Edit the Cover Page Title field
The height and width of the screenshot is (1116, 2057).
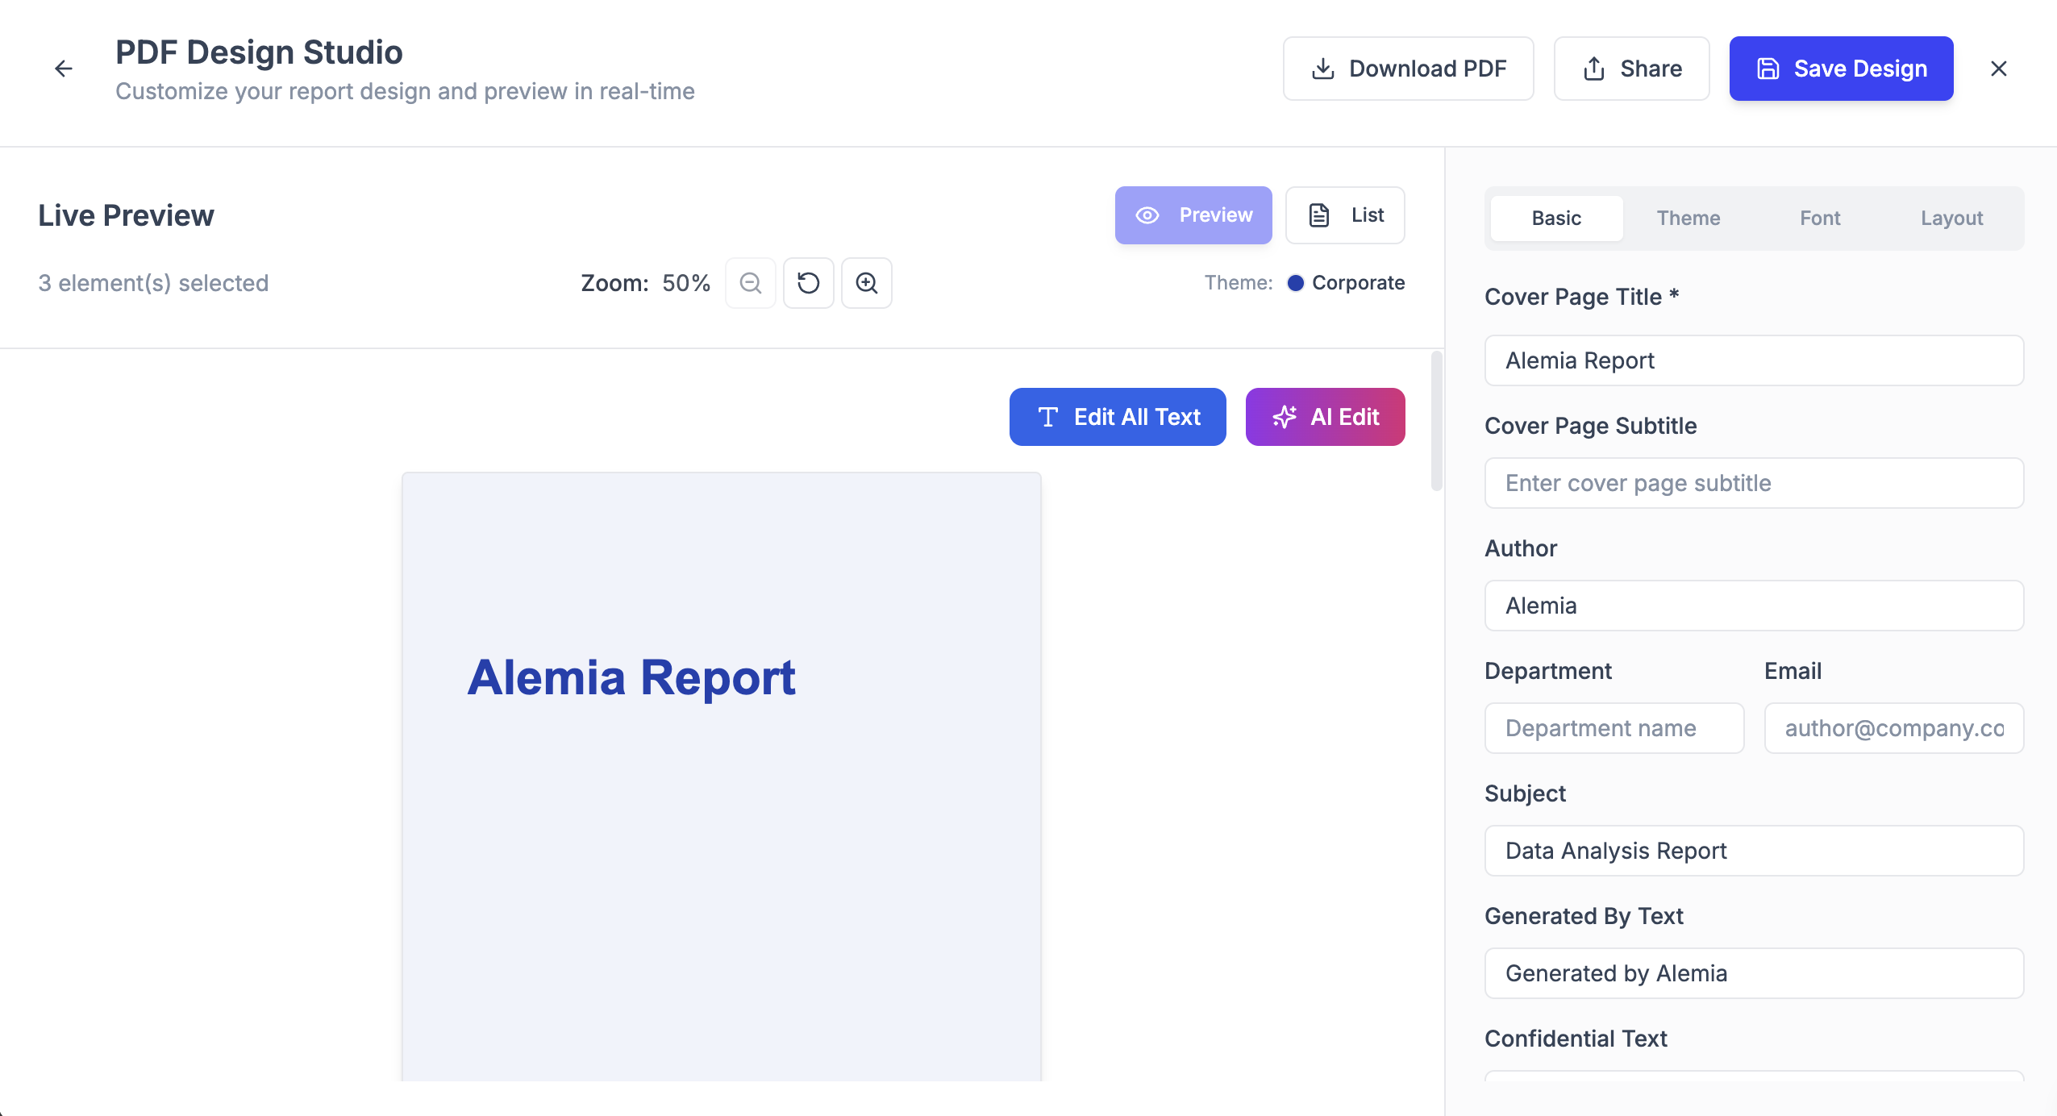1754,360
